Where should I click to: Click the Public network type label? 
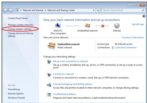tap(65, 48)
